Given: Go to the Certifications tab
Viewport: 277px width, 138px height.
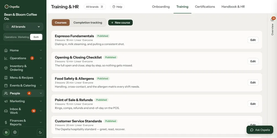Looking at the screenshot, I should pos(205,7).
